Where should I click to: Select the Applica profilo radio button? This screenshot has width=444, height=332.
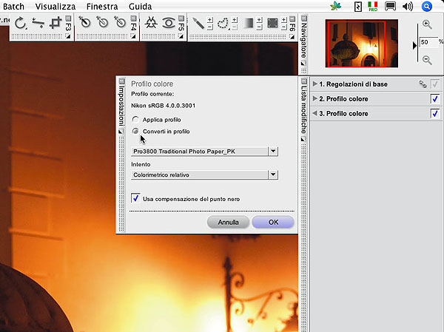[135, 120]
